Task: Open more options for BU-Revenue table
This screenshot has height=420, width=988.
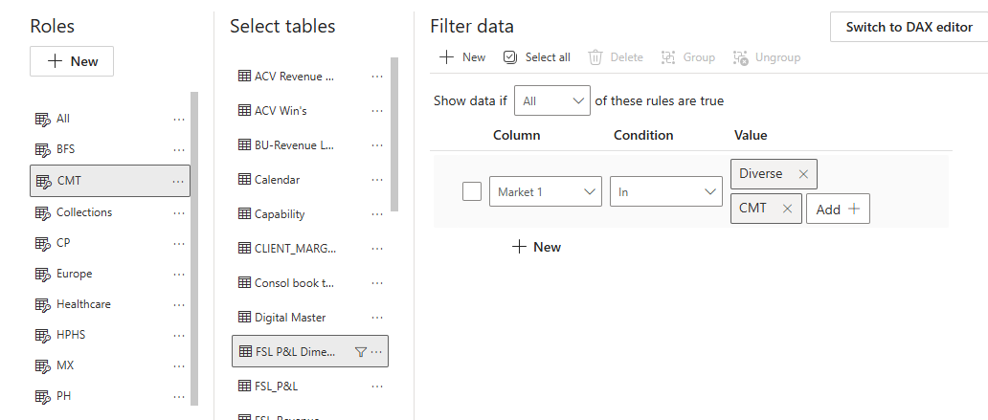Action: click(377, 145)
